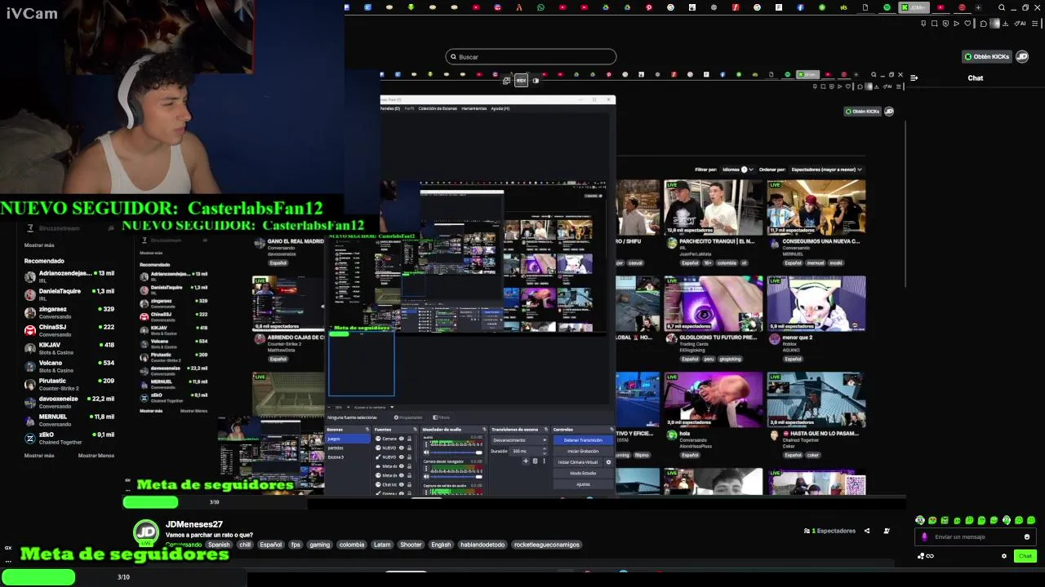Click Iniciar Grabación in OBS
Viewport: 1045px width, 587px height.
tap(583, 451)
